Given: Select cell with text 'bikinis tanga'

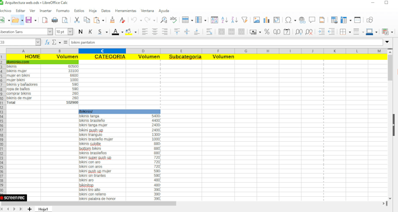Looking at the screenshot, I should coord(102,116).
